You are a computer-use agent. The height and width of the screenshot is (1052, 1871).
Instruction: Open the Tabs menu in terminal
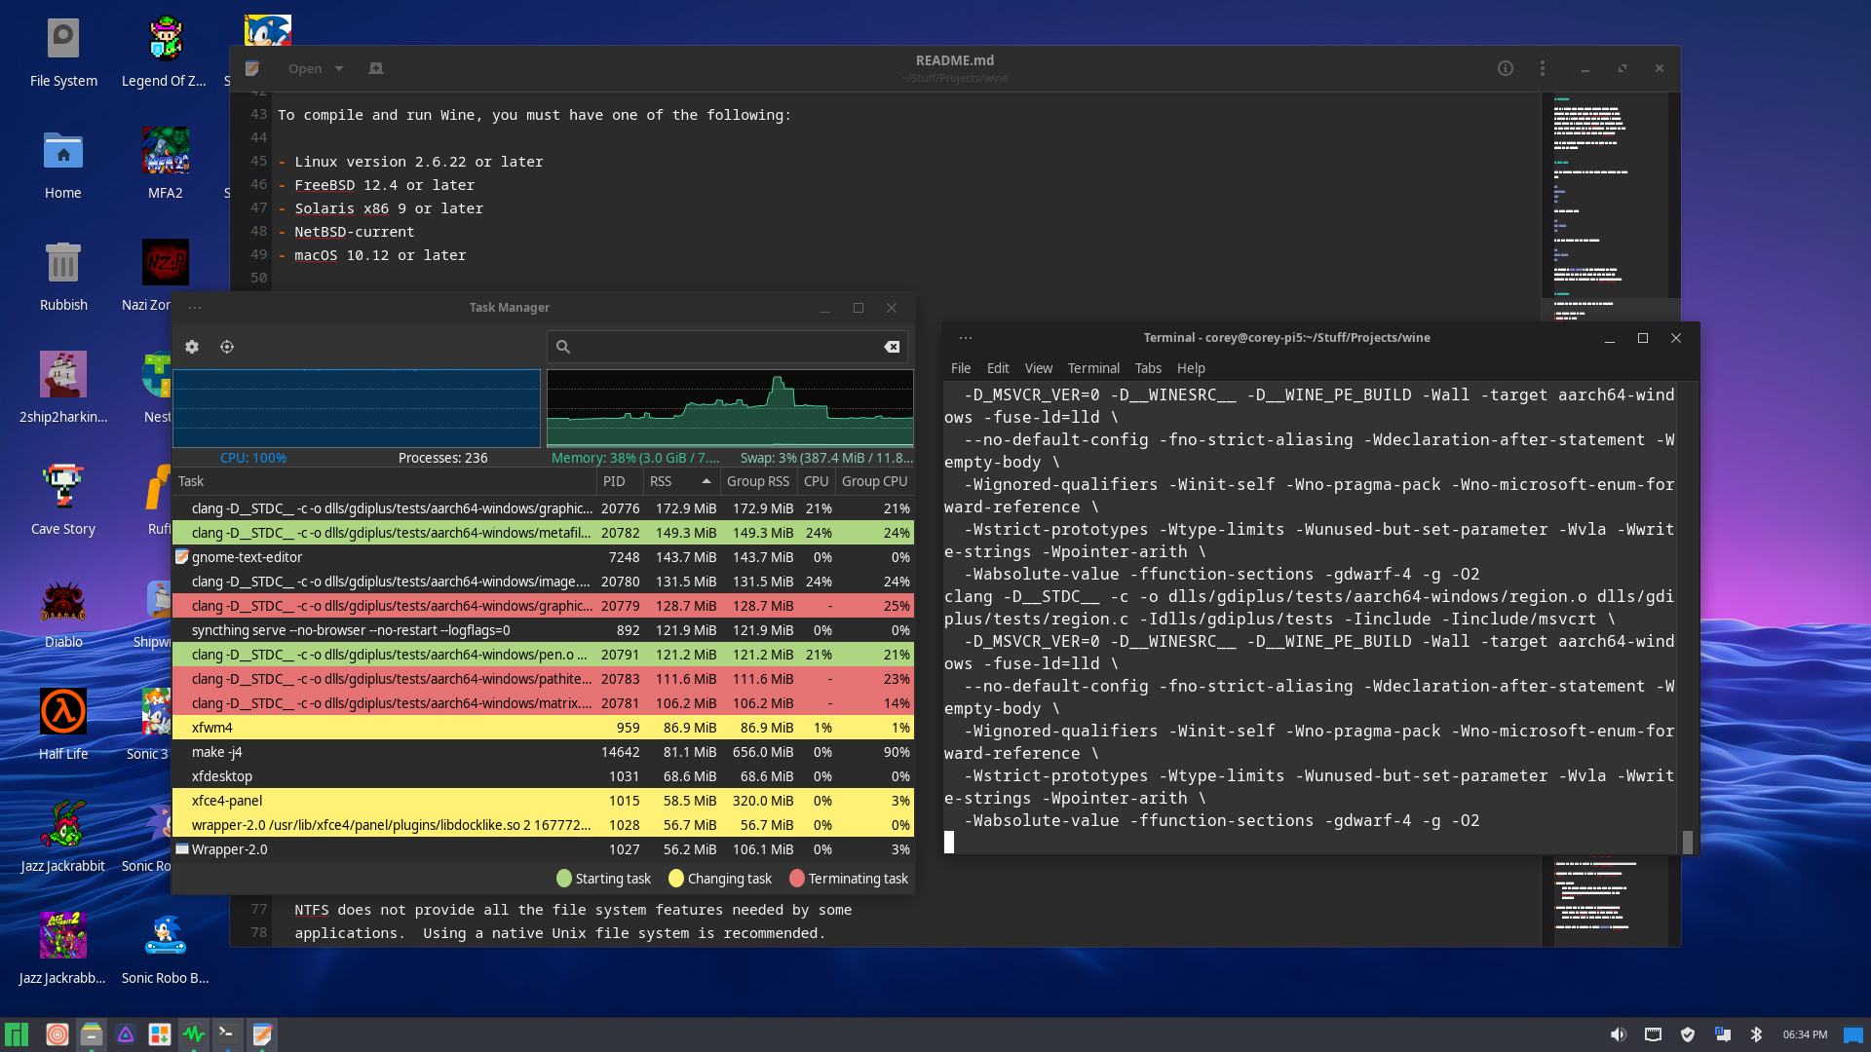coord(1148,368)
